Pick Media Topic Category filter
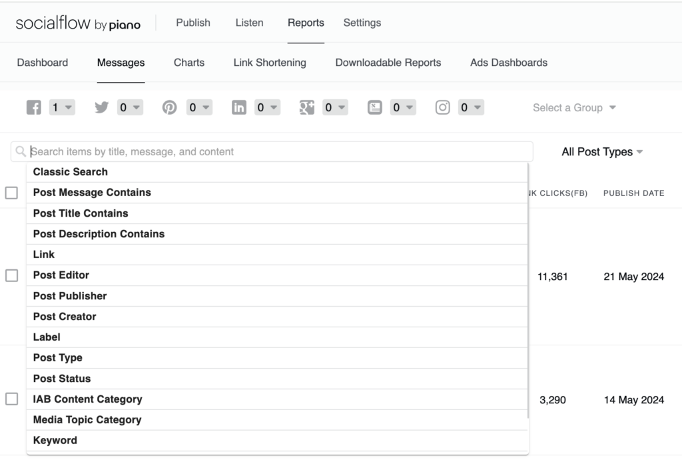The width and height of the screenshot is (682, 470). (277, 420)
